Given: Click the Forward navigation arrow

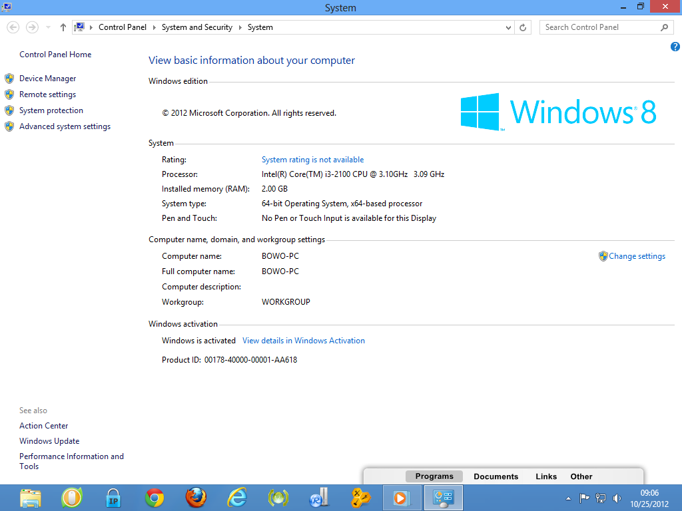Looking at the screenshot, I should [32, 27].
